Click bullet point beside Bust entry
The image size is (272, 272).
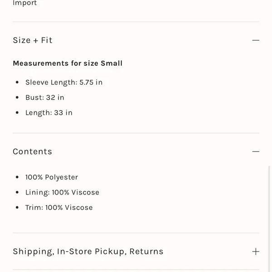click(x=17, y=97)
